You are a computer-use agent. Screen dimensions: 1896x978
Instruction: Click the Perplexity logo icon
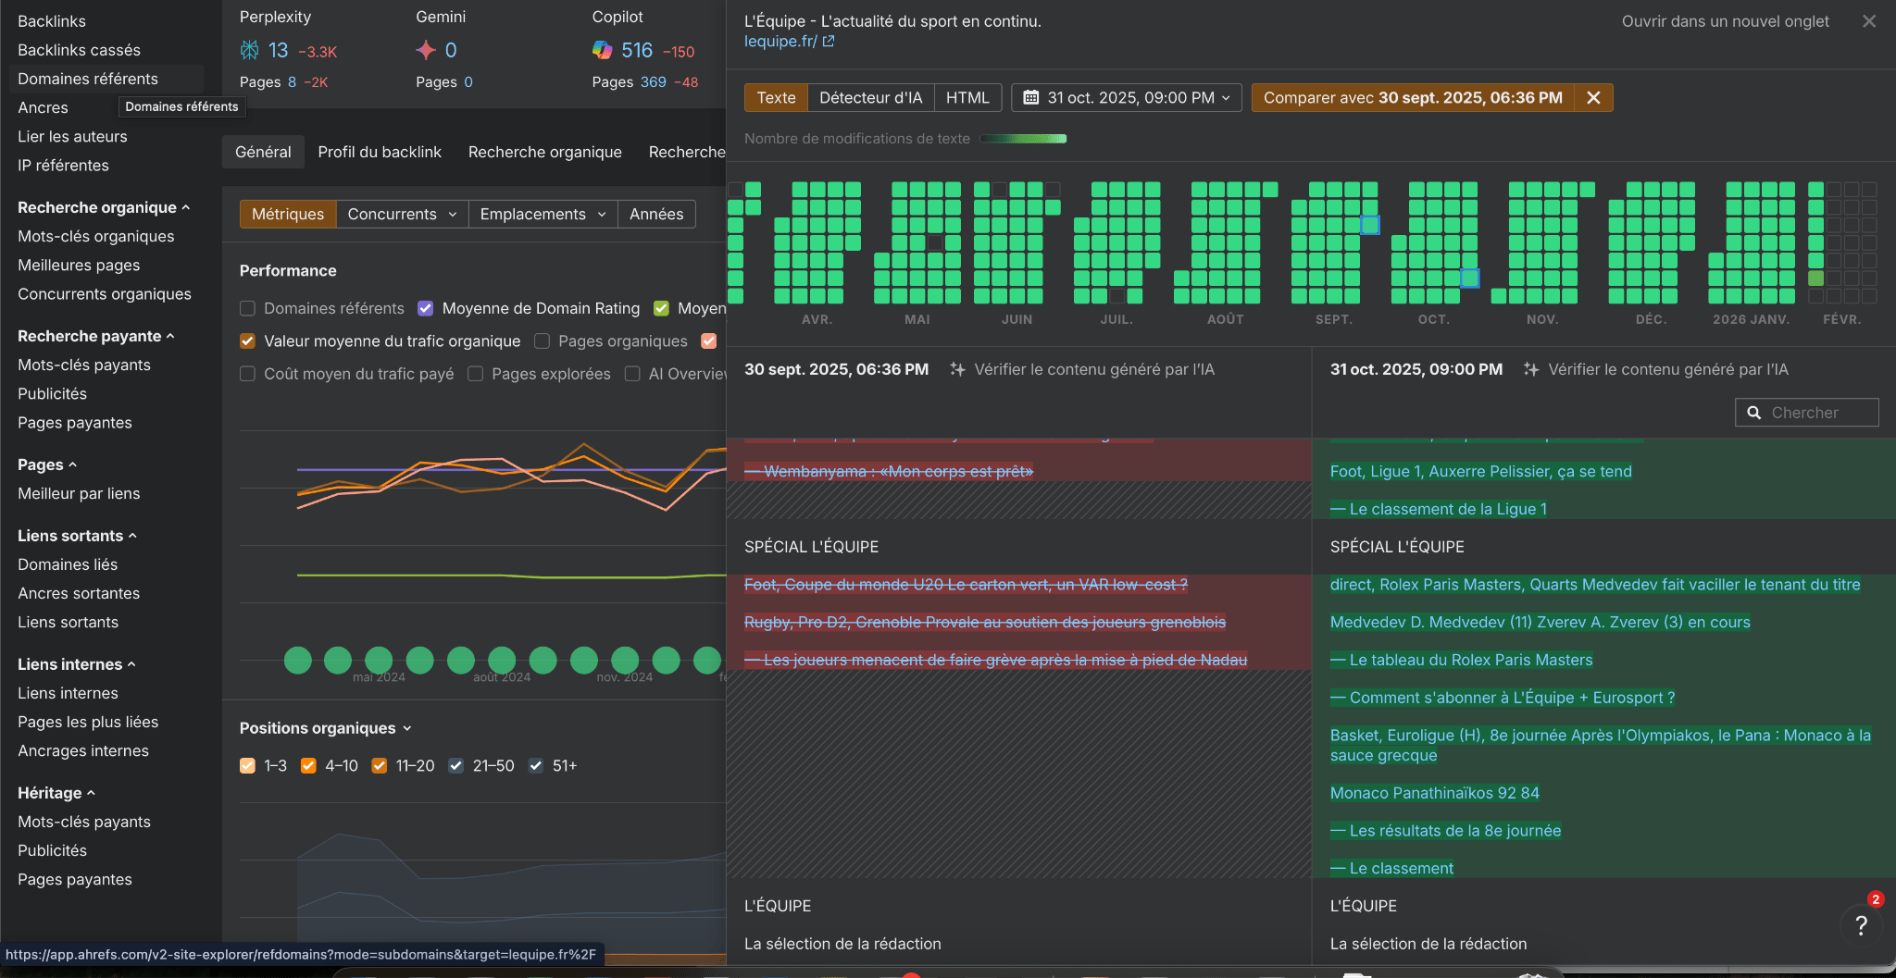[250, 50]
